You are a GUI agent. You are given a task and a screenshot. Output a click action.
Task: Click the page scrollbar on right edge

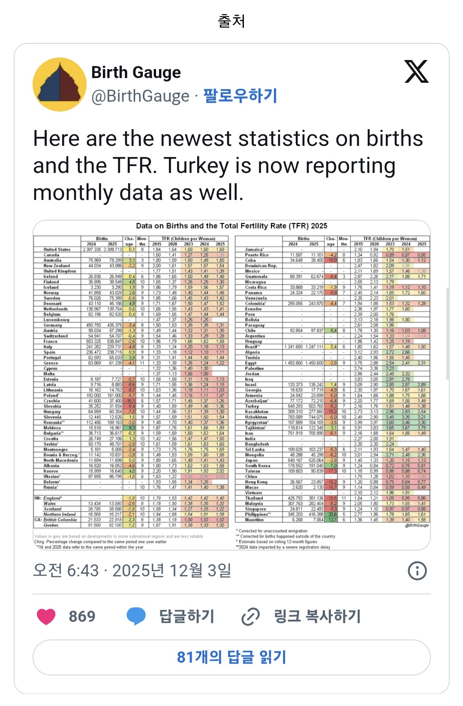click(x=448, y=335)
